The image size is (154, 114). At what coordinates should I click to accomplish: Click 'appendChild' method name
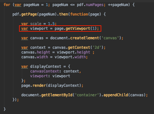click(116, 95)
